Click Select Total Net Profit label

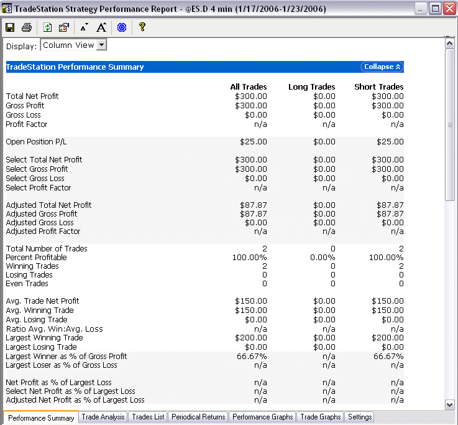[44, 160]
